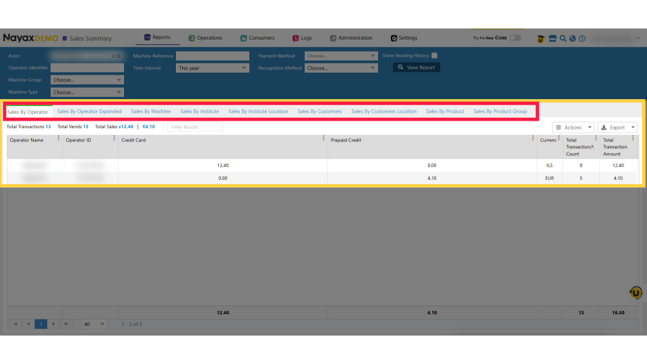647x364 pixels.
Task: Go to previous page of results
Action: [28, 324]
